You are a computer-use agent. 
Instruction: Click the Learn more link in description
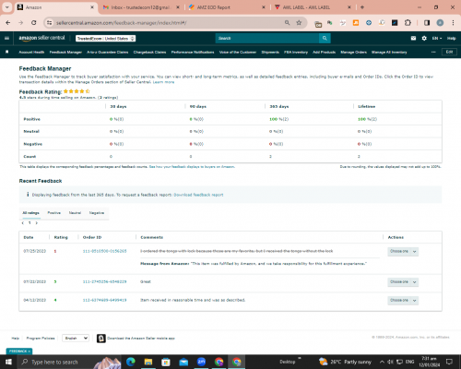pyautogui.click(x=163, y=82)
